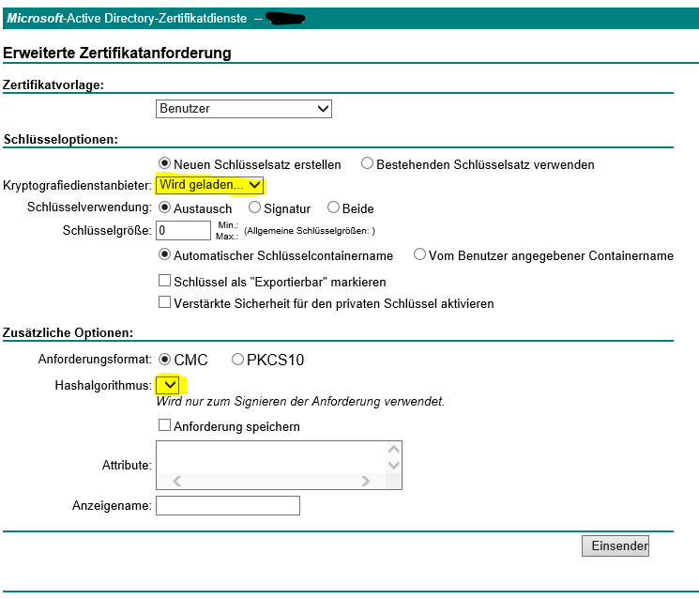Click Attribute box scroll up arrow
699x599 pixels.
click(394, 449)
